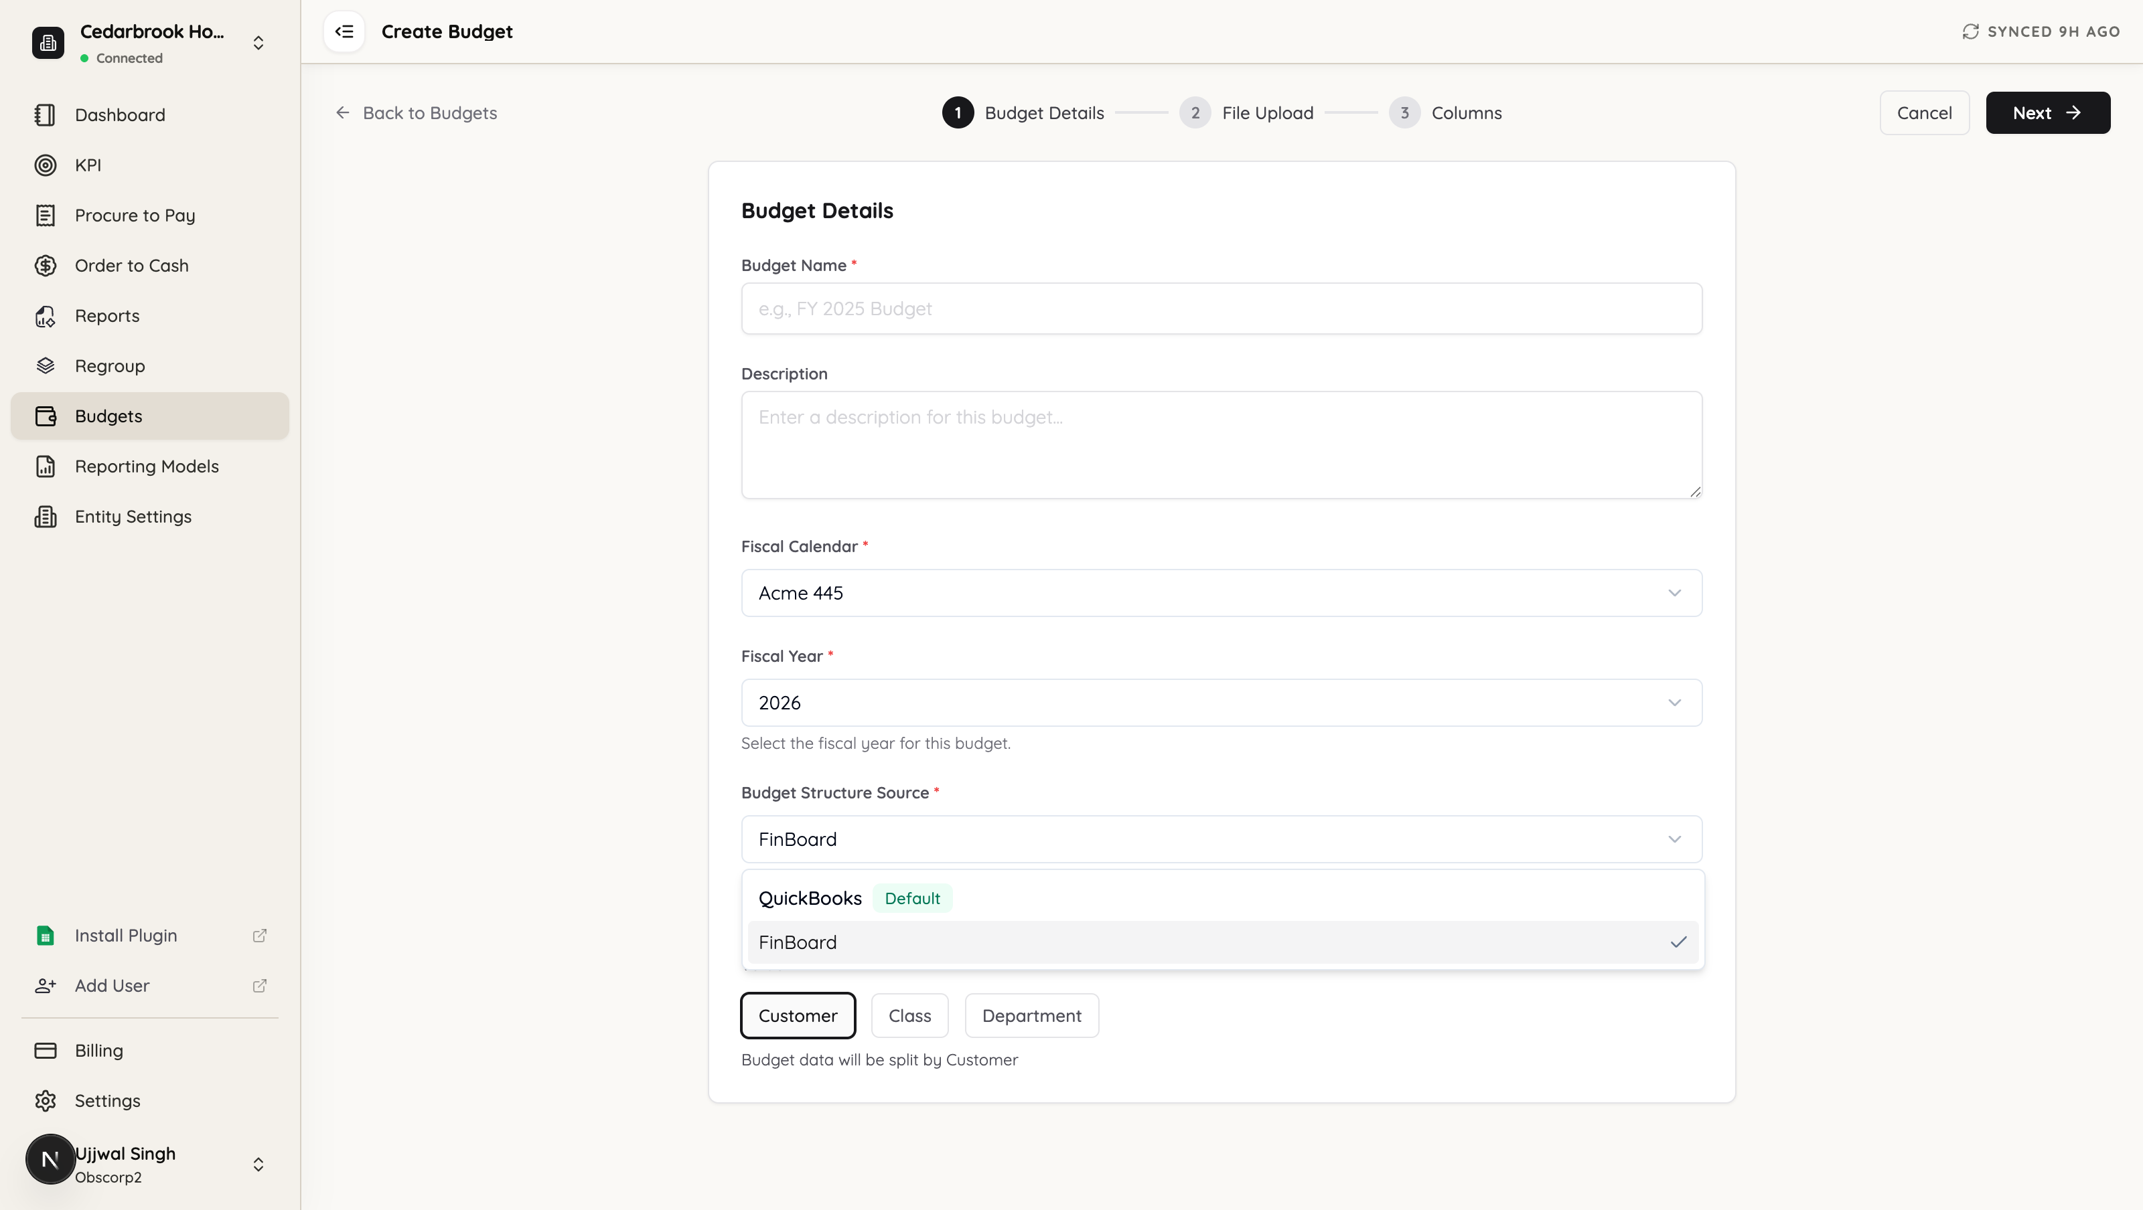Click the Regroup layers icon
The image size is (2143, 1210).
[x=45, y=366]
